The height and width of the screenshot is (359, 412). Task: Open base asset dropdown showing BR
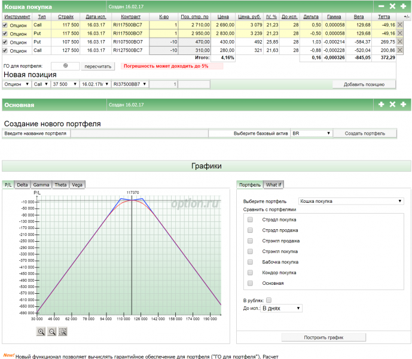311,133
